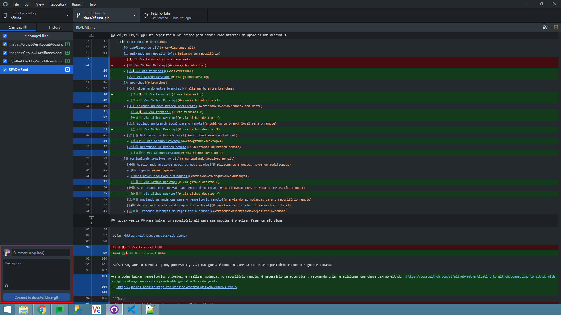The width and height of the screenshot is (561, 315).
Task: Open Visual Studio Code from taskbar
Action: [132, 309]
